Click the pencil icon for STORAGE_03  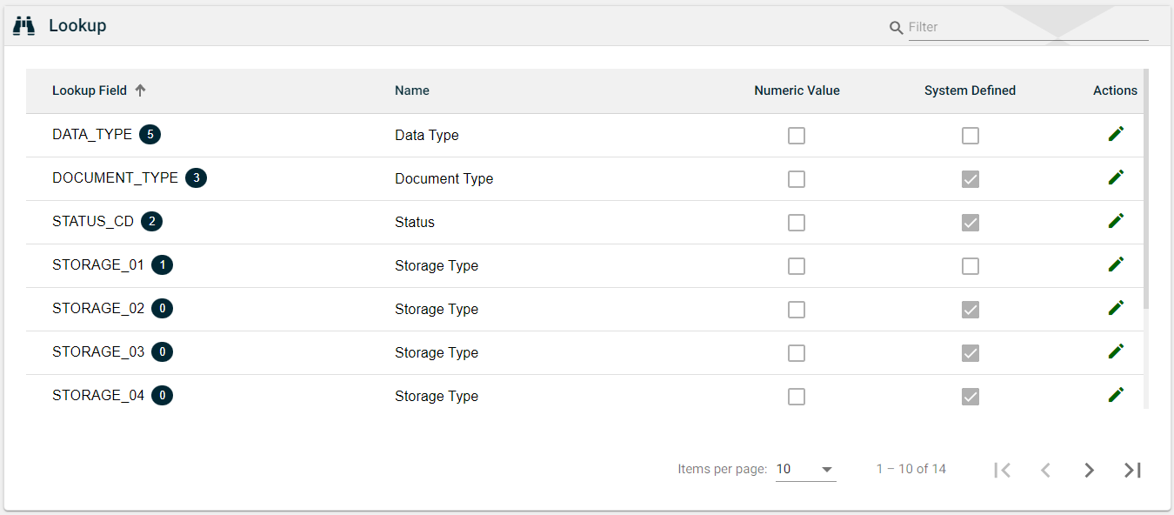pyautogui.click(x=1116, y=351)
